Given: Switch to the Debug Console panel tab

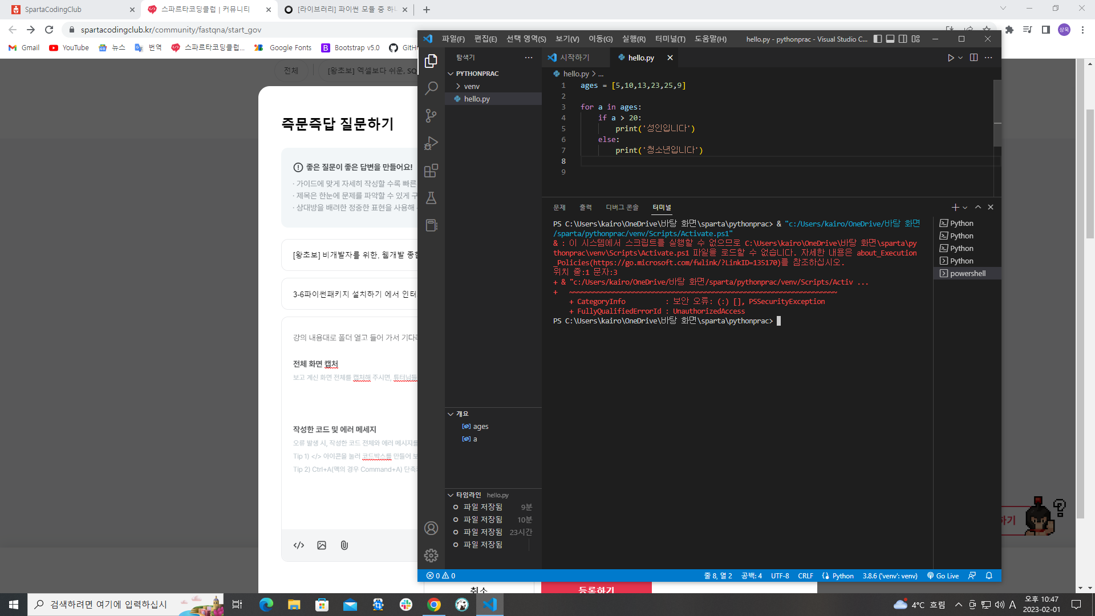Looking at the screenshot, I should [622, 207].
